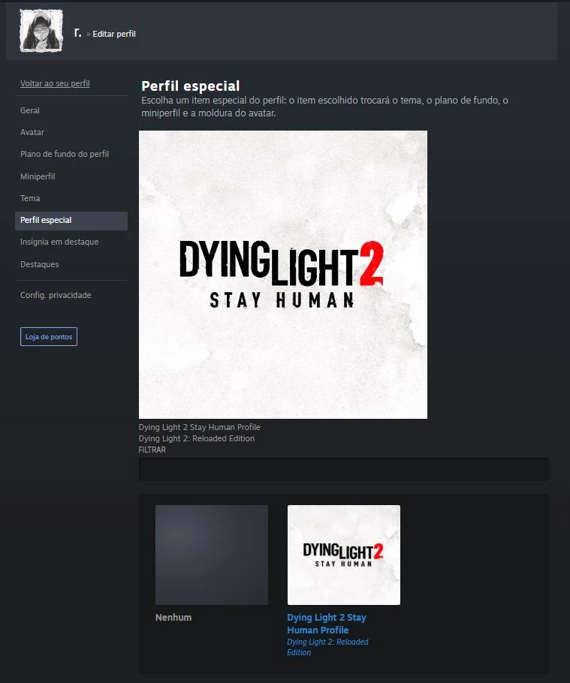
Task: Click the user avatar picture in header
Action: pos(41,31)
